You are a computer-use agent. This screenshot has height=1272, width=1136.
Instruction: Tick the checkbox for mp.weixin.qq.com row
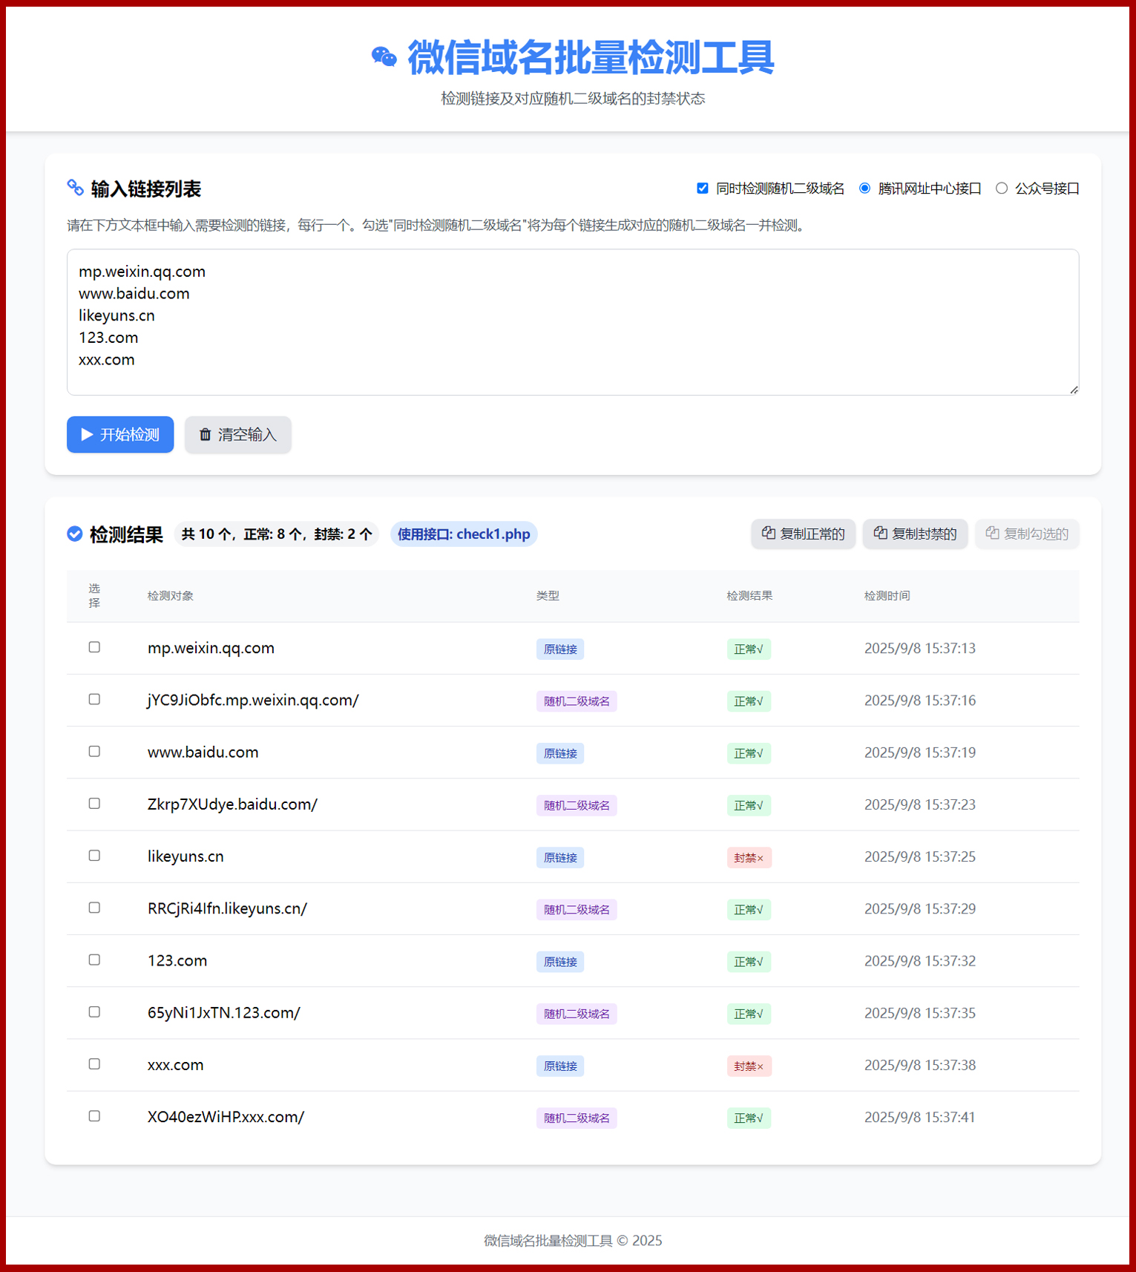point(94,647)
